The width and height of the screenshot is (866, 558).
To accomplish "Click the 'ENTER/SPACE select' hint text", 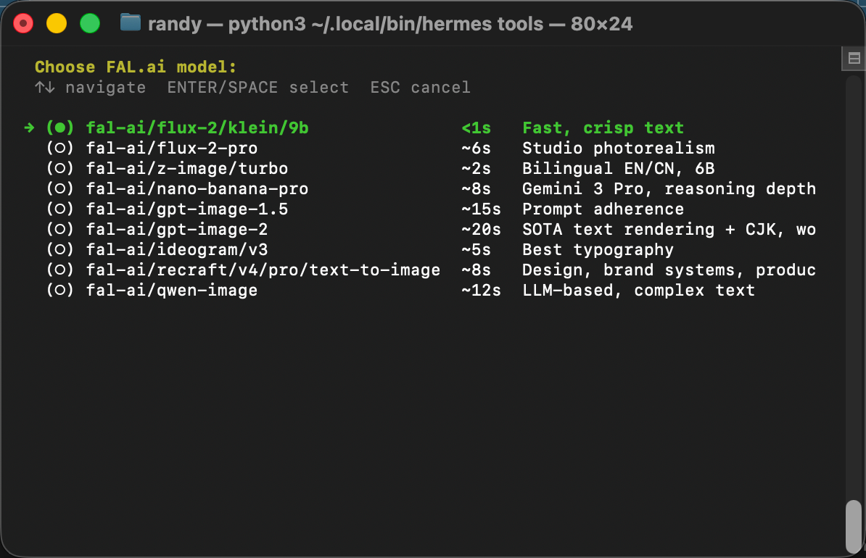I will 258,88.
